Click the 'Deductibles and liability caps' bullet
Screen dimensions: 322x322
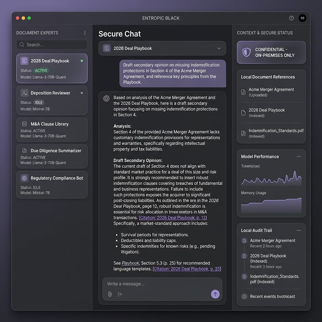click(x=149, y=241)
